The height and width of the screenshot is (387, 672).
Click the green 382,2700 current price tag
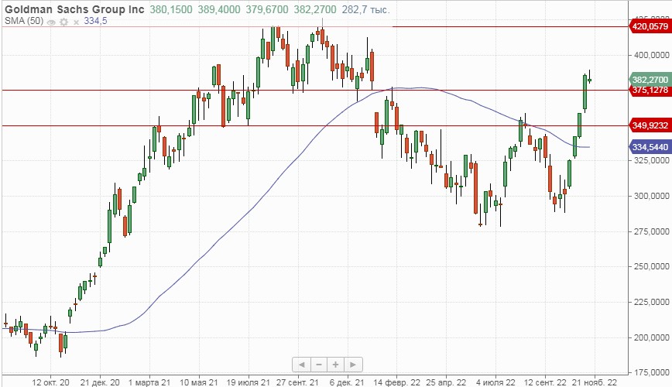[650, 80]
